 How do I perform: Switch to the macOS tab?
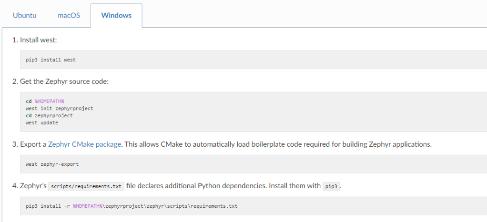coord(69,15)
